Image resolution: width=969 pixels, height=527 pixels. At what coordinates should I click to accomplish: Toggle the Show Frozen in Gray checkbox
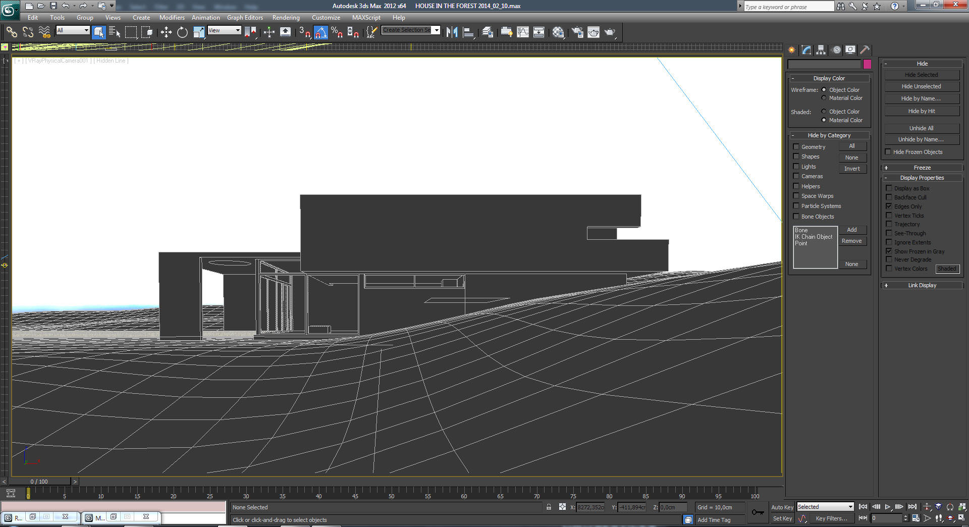889,251
